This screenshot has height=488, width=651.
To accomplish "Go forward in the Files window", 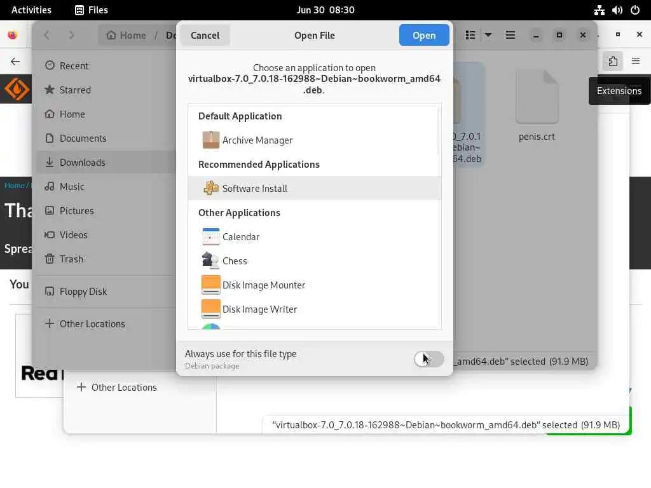I will pyautogui.click(x=71, y=36).
